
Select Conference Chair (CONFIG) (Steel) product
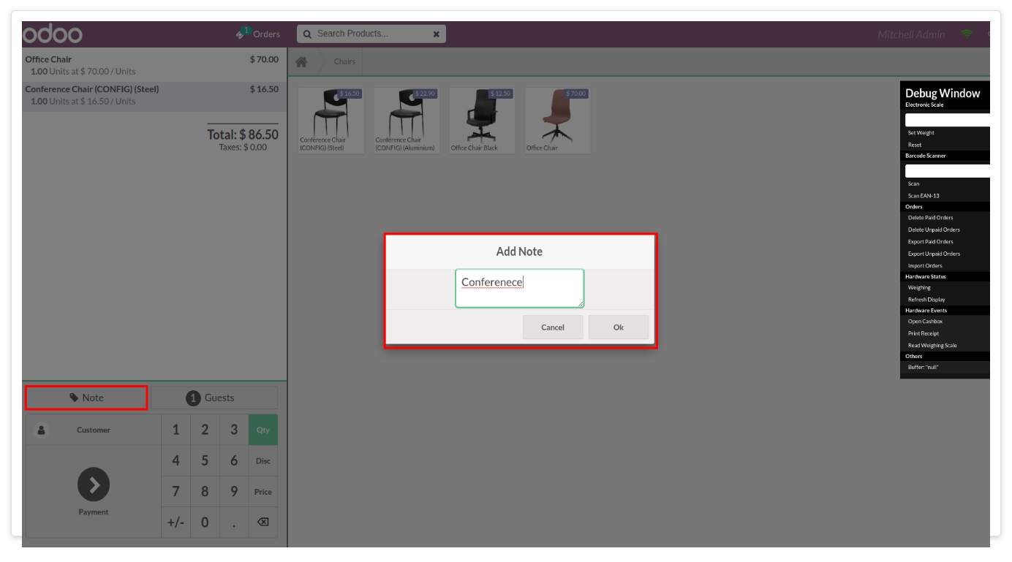[331, 121]
